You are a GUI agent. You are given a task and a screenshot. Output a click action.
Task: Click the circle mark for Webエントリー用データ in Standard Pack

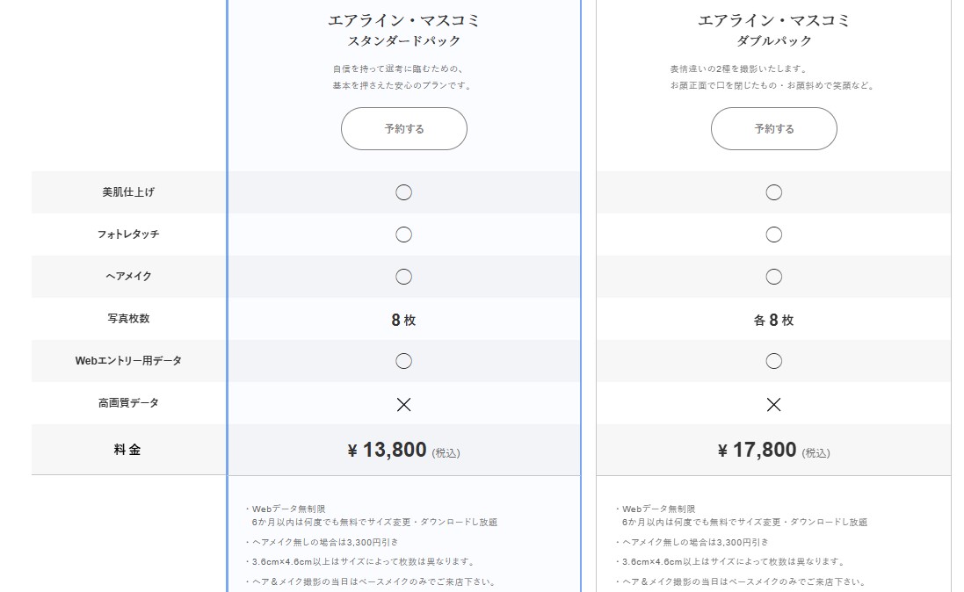coord(402,360)
